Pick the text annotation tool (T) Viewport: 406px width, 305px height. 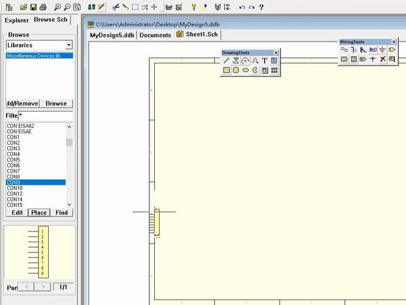point(265,61)
